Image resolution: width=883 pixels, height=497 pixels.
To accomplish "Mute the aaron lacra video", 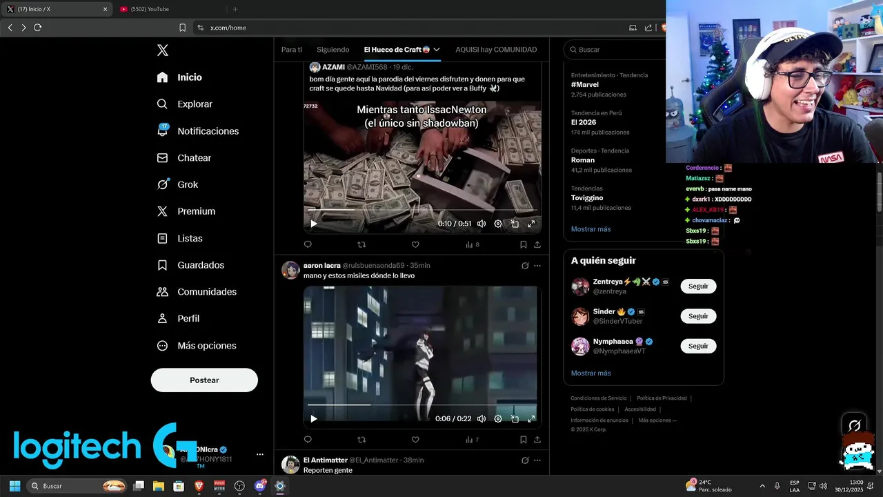I will pos(482,419).
